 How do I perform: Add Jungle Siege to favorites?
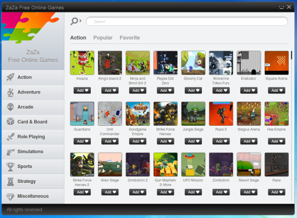point(194,141)
